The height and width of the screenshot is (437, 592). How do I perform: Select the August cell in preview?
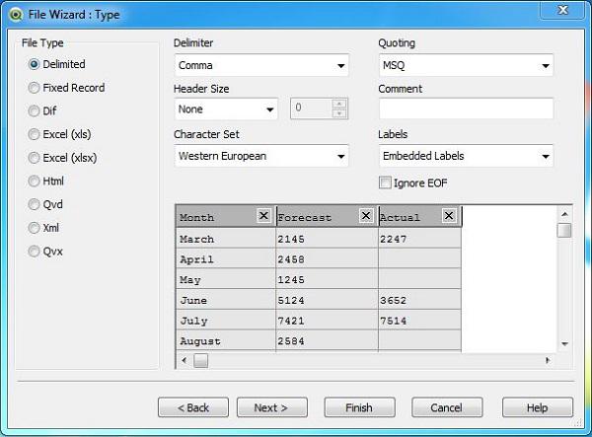[226, 340]
